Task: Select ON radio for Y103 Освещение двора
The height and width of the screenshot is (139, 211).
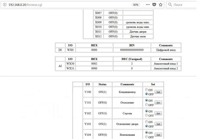Action: [146, 122]
